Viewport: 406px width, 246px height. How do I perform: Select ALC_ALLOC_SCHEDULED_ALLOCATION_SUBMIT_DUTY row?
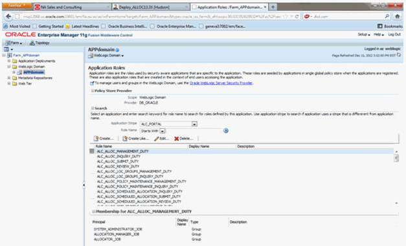[242, 197]
